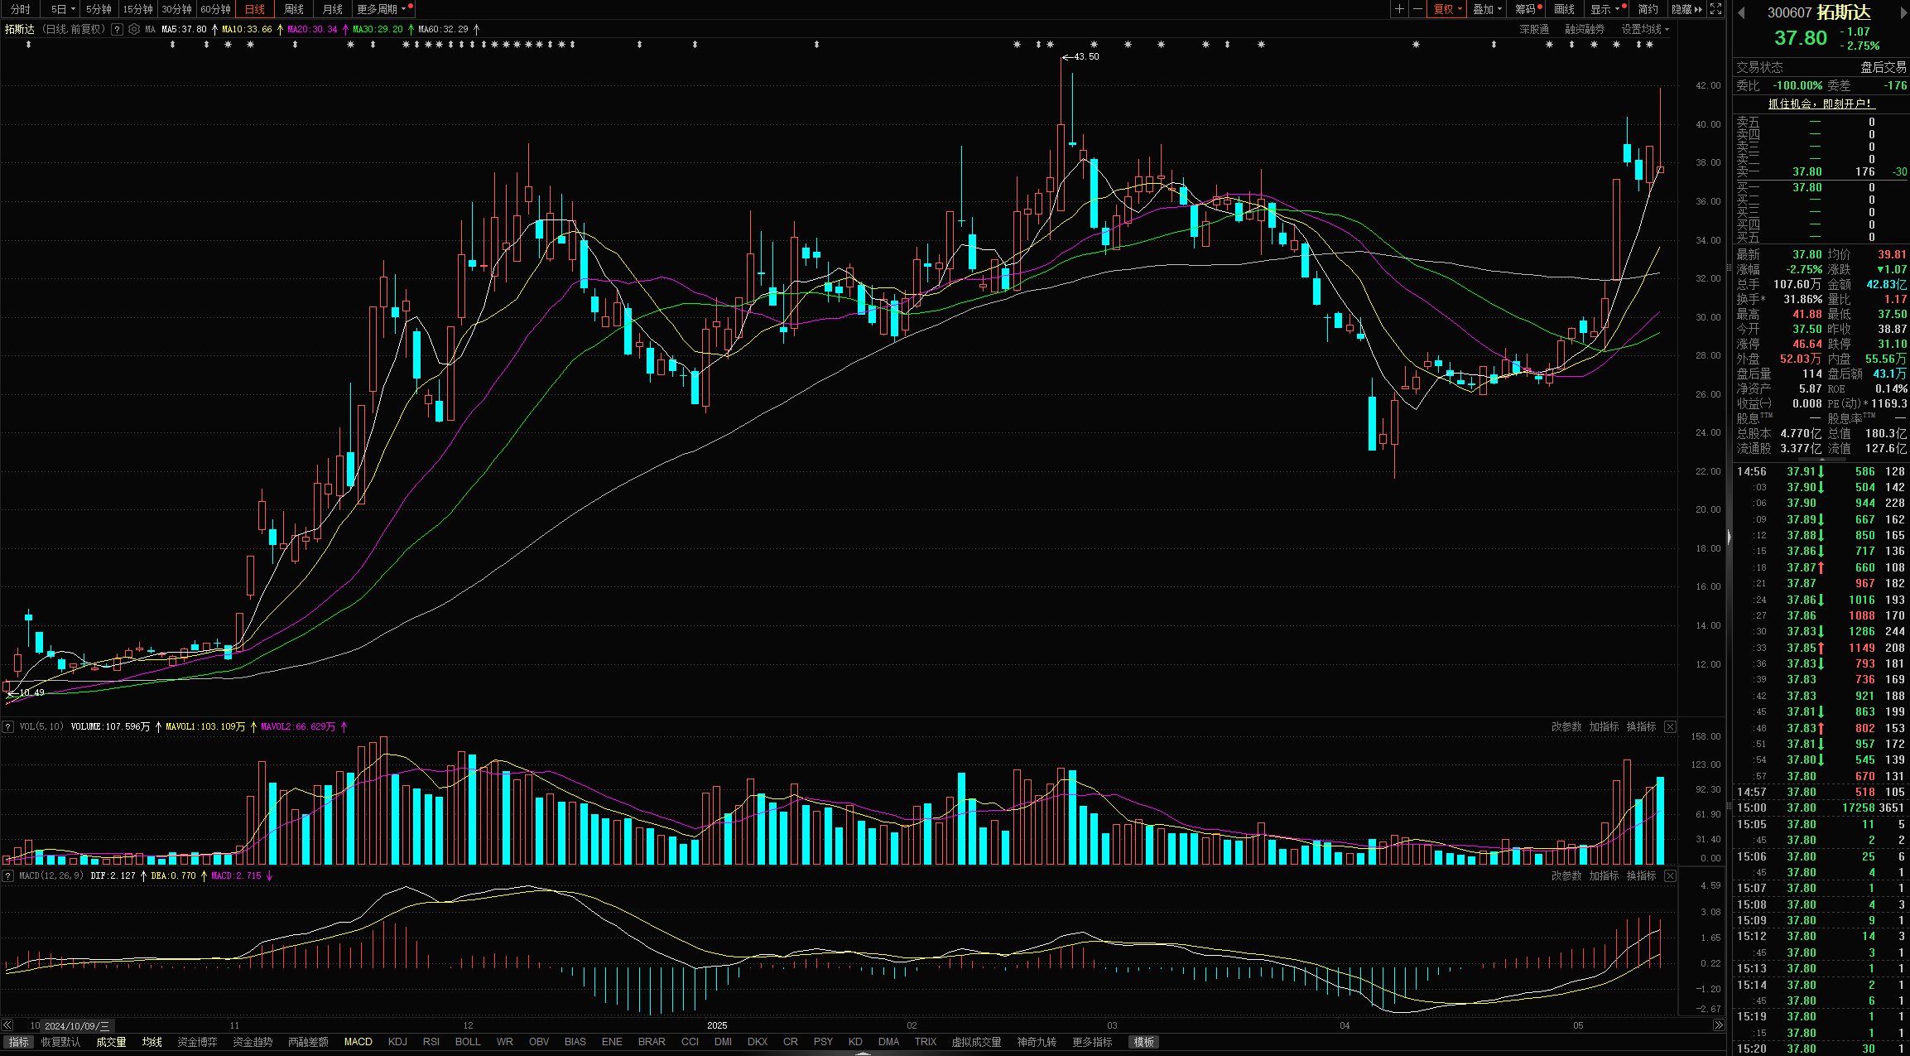The height and width of the screenshot is (1056, 1910).
Task: Click 加指标 in the VOL panel
Action: (1604, 726)
